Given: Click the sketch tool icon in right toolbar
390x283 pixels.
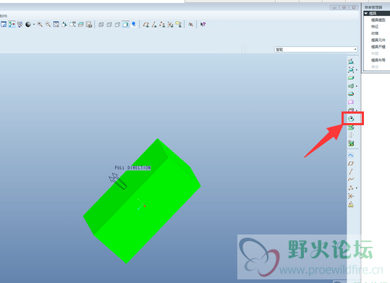Looking at the screenshot, I should [x=351, y=155].
